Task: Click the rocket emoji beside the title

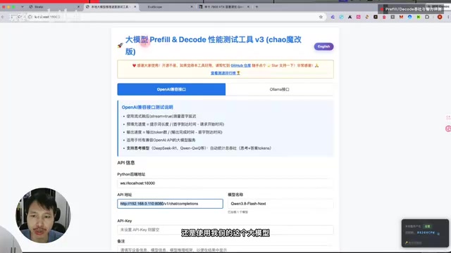Action: click(x=121, y=45)
